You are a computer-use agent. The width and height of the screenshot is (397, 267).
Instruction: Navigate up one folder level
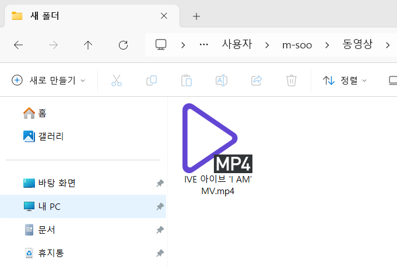coord(88,45)
